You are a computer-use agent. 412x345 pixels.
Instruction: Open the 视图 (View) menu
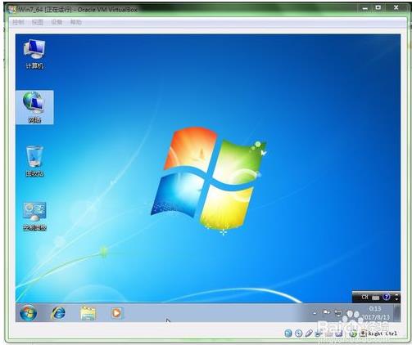pos(38,22)
